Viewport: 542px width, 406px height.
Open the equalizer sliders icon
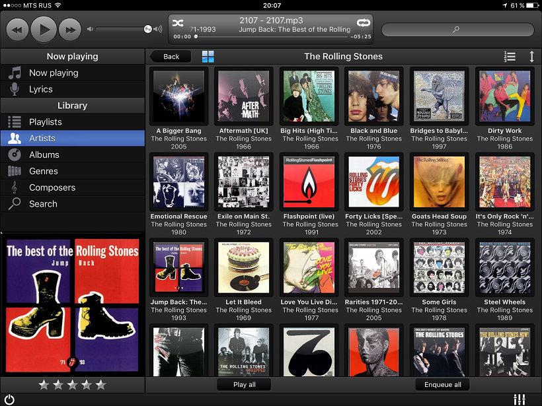click(x=520, y=400)
